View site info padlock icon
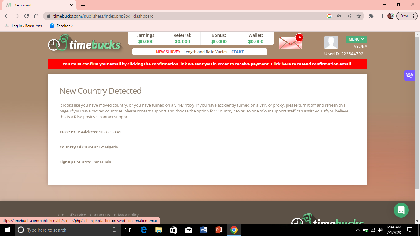Viewport: 420px width, 236px height. (x=48, y=16)
